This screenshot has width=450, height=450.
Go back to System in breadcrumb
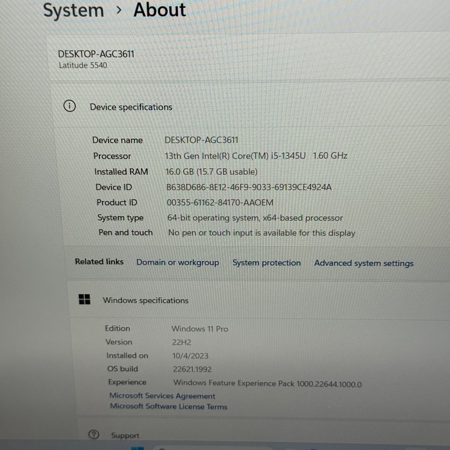(x=73, y=10)
